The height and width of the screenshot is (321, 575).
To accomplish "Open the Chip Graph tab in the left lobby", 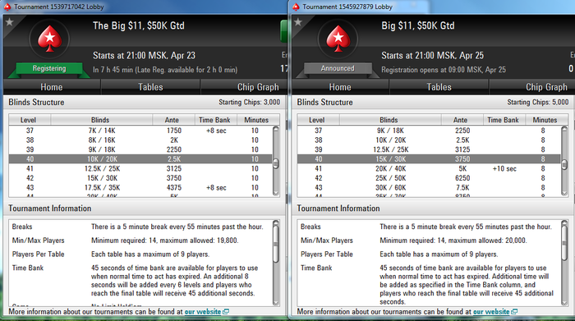I will pyautogui.click(x=244, y=87).
